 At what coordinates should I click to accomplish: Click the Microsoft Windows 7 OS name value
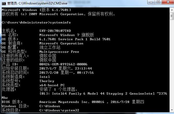coord(67,35)
